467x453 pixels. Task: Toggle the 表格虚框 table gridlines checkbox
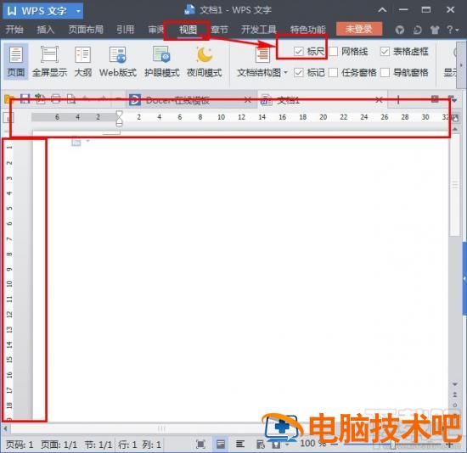pyautogui.click(x=385, y=52)
